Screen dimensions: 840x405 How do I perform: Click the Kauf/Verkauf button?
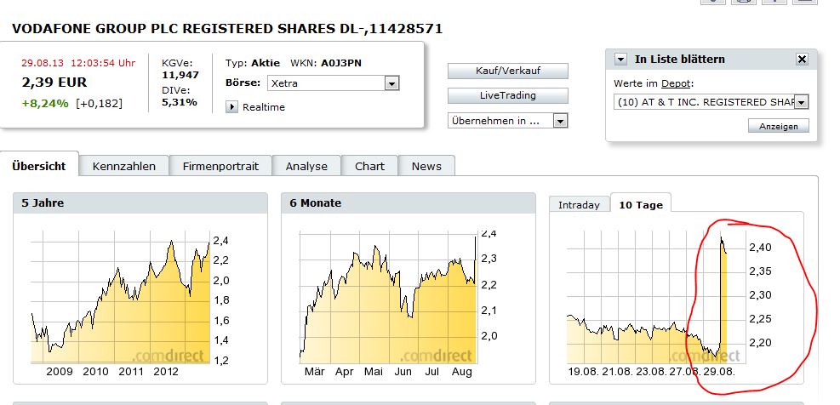(x=508, y=71)
